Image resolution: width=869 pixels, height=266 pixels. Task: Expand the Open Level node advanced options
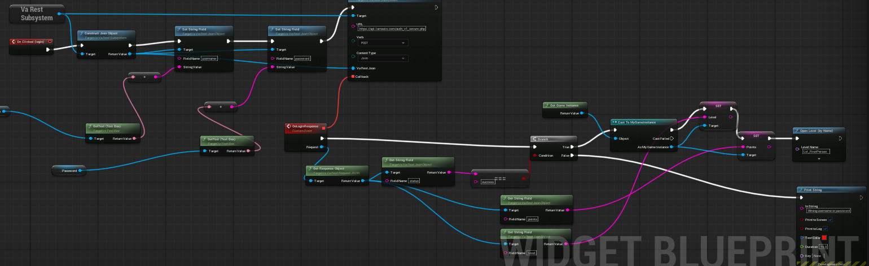point(818,159)
